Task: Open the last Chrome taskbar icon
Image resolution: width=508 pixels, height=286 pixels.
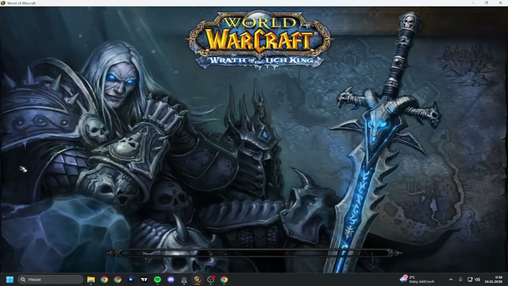Action: click(x=224, y=279)
